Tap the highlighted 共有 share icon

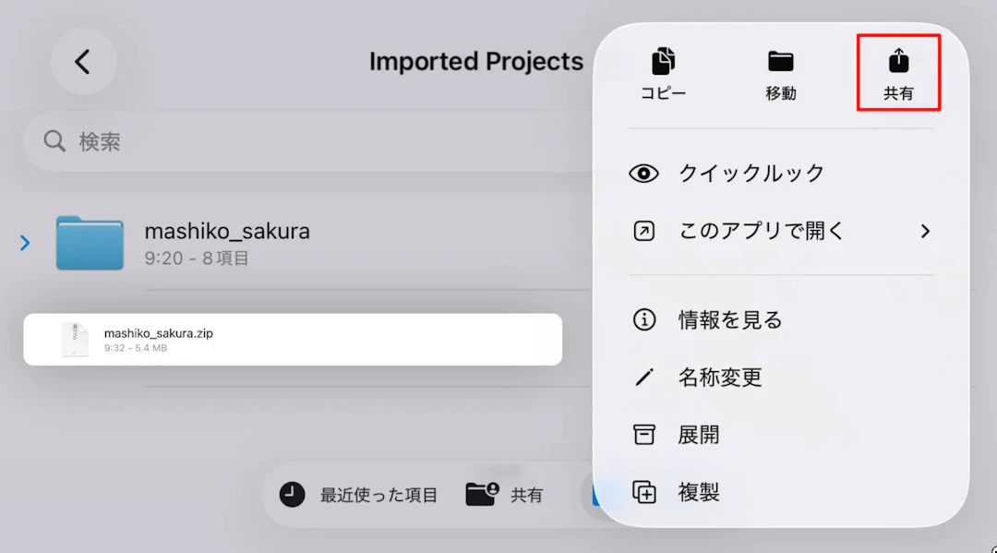[x=896, y=63]
